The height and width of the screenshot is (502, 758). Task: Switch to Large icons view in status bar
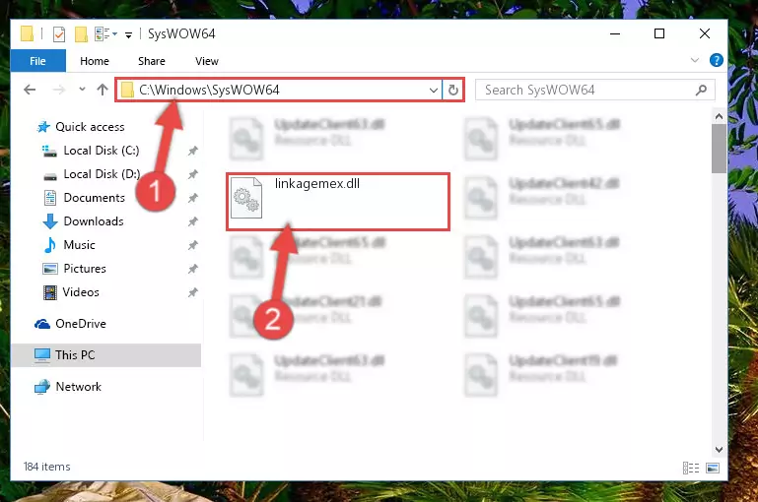713,468
